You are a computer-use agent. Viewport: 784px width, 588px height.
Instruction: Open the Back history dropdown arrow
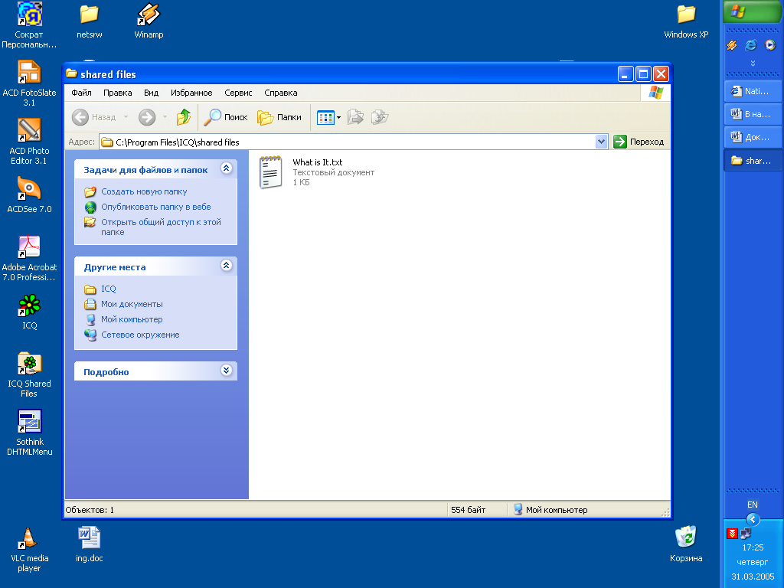coord(126,117)
